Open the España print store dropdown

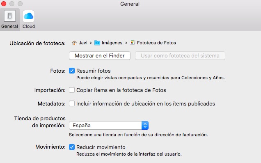click(109, 125)
